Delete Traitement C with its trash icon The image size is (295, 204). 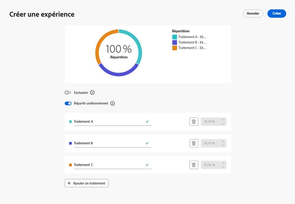point(194,165)
